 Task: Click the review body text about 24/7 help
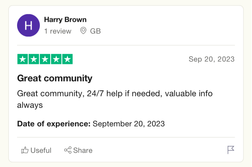115,99
